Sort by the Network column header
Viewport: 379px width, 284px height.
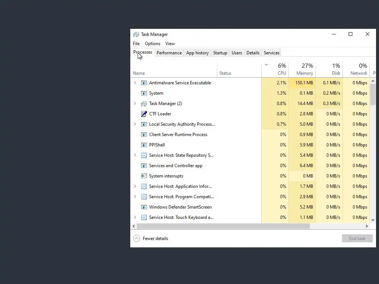tap(356, 70)
